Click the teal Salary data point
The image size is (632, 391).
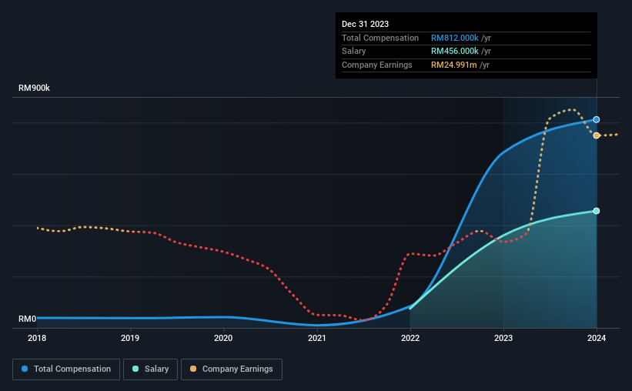(596, 211)
